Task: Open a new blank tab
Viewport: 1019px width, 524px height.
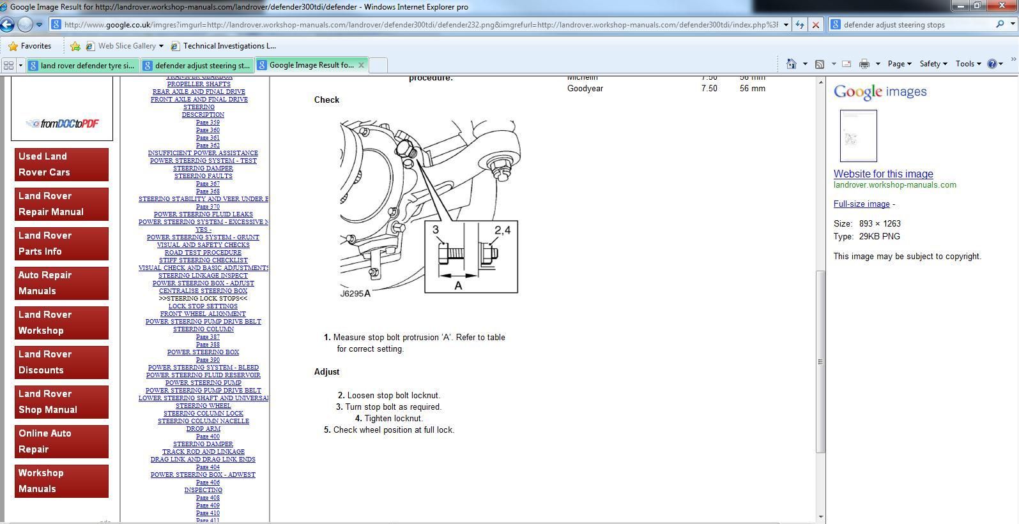Action: [378, 65]
